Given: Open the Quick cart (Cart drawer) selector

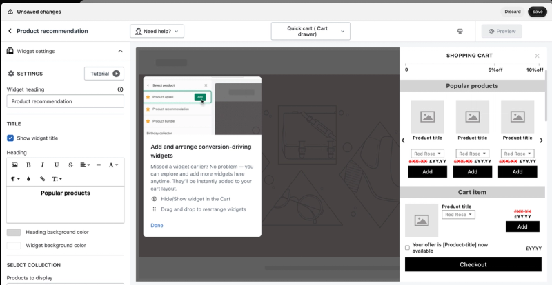Looking at the screenshot, I should (x=310, y=31).
